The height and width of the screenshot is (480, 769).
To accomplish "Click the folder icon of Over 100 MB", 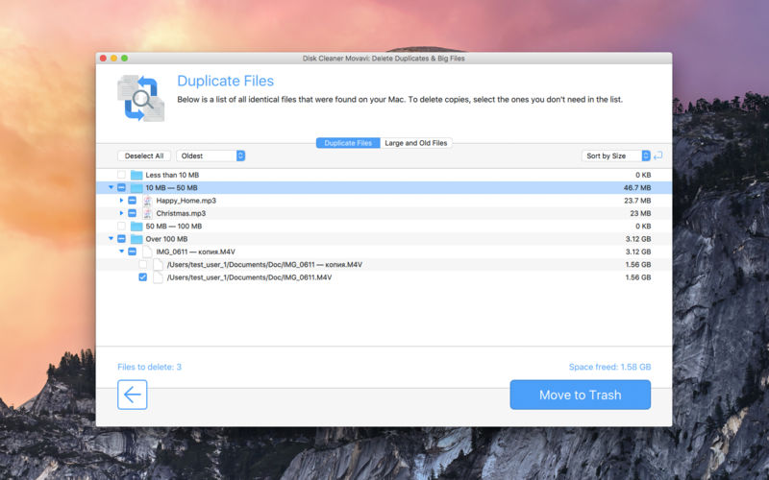I will tap(136, 238).
